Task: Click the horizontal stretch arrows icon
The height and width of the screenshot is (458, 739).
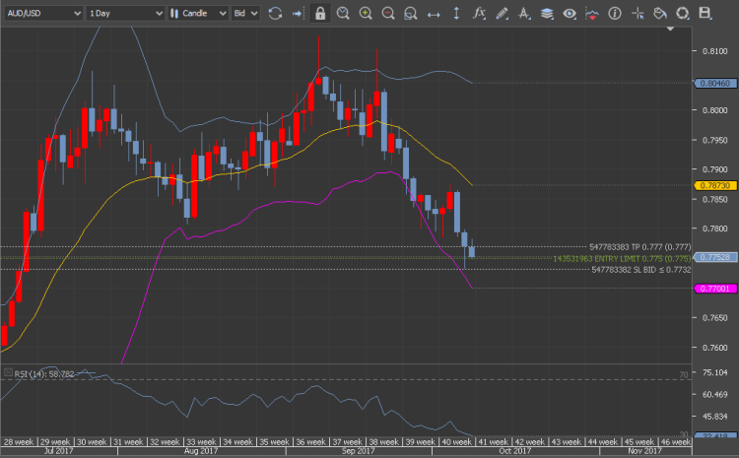Action: click(x=434, y=14)
